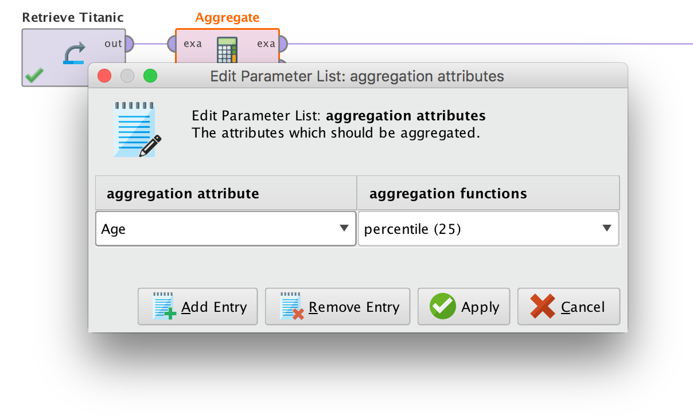Select the Retrieve Titanic operator title
This screenshot has width=693, height=415.
[73, 18]
